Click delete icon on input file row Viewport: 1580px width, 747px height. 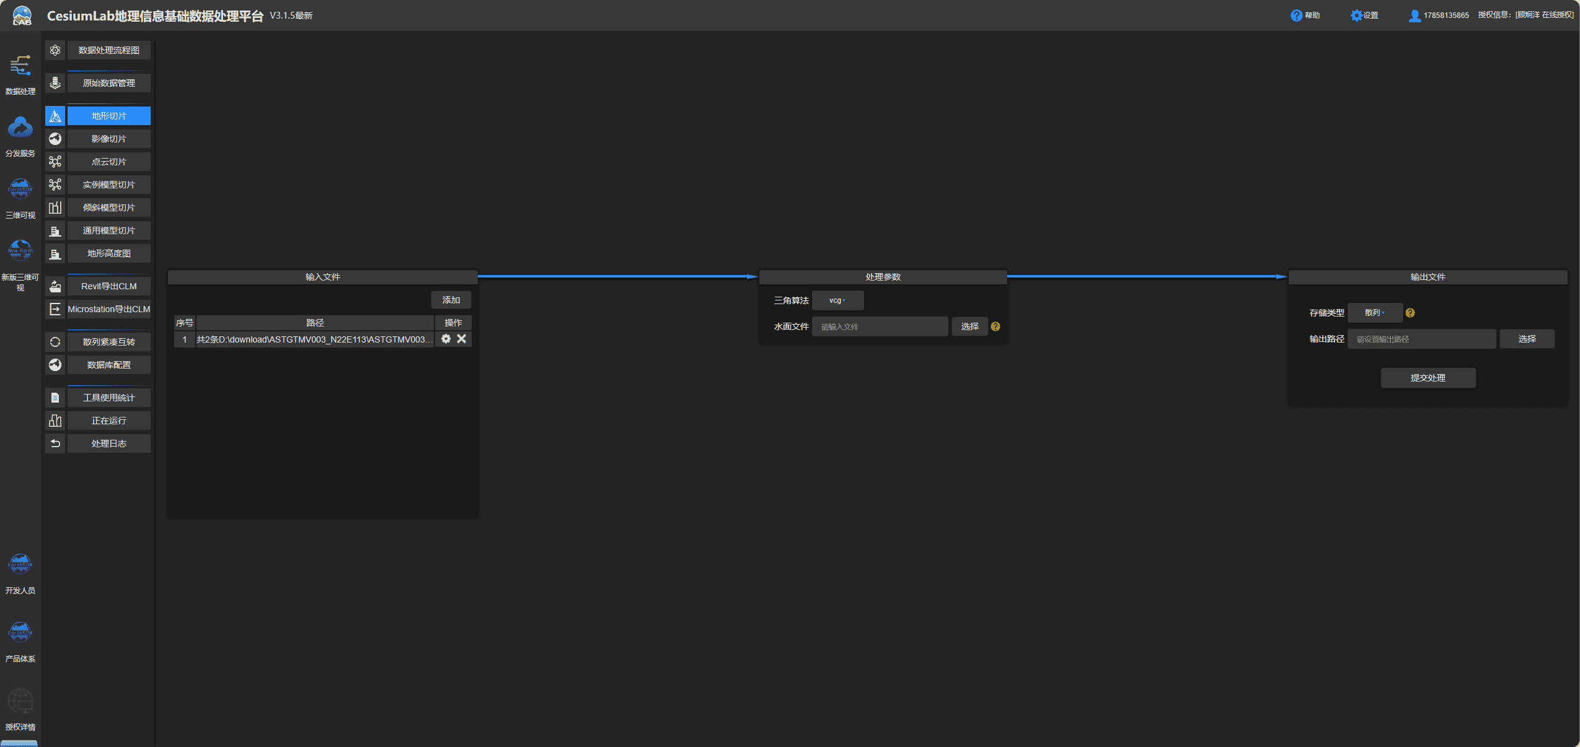click(461, 338)
